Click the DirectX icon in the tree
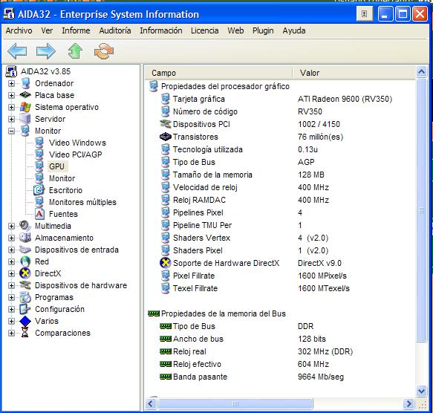The width and height of the screenshot is (433, 413). tap(25, 273)
